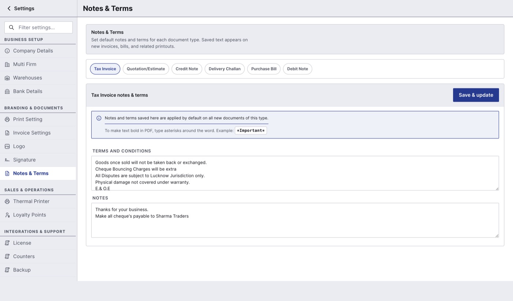This screenshot has height=301, width=513.
Task: Switch to the Quotation/Estimate tab
Action: point(146,69)
